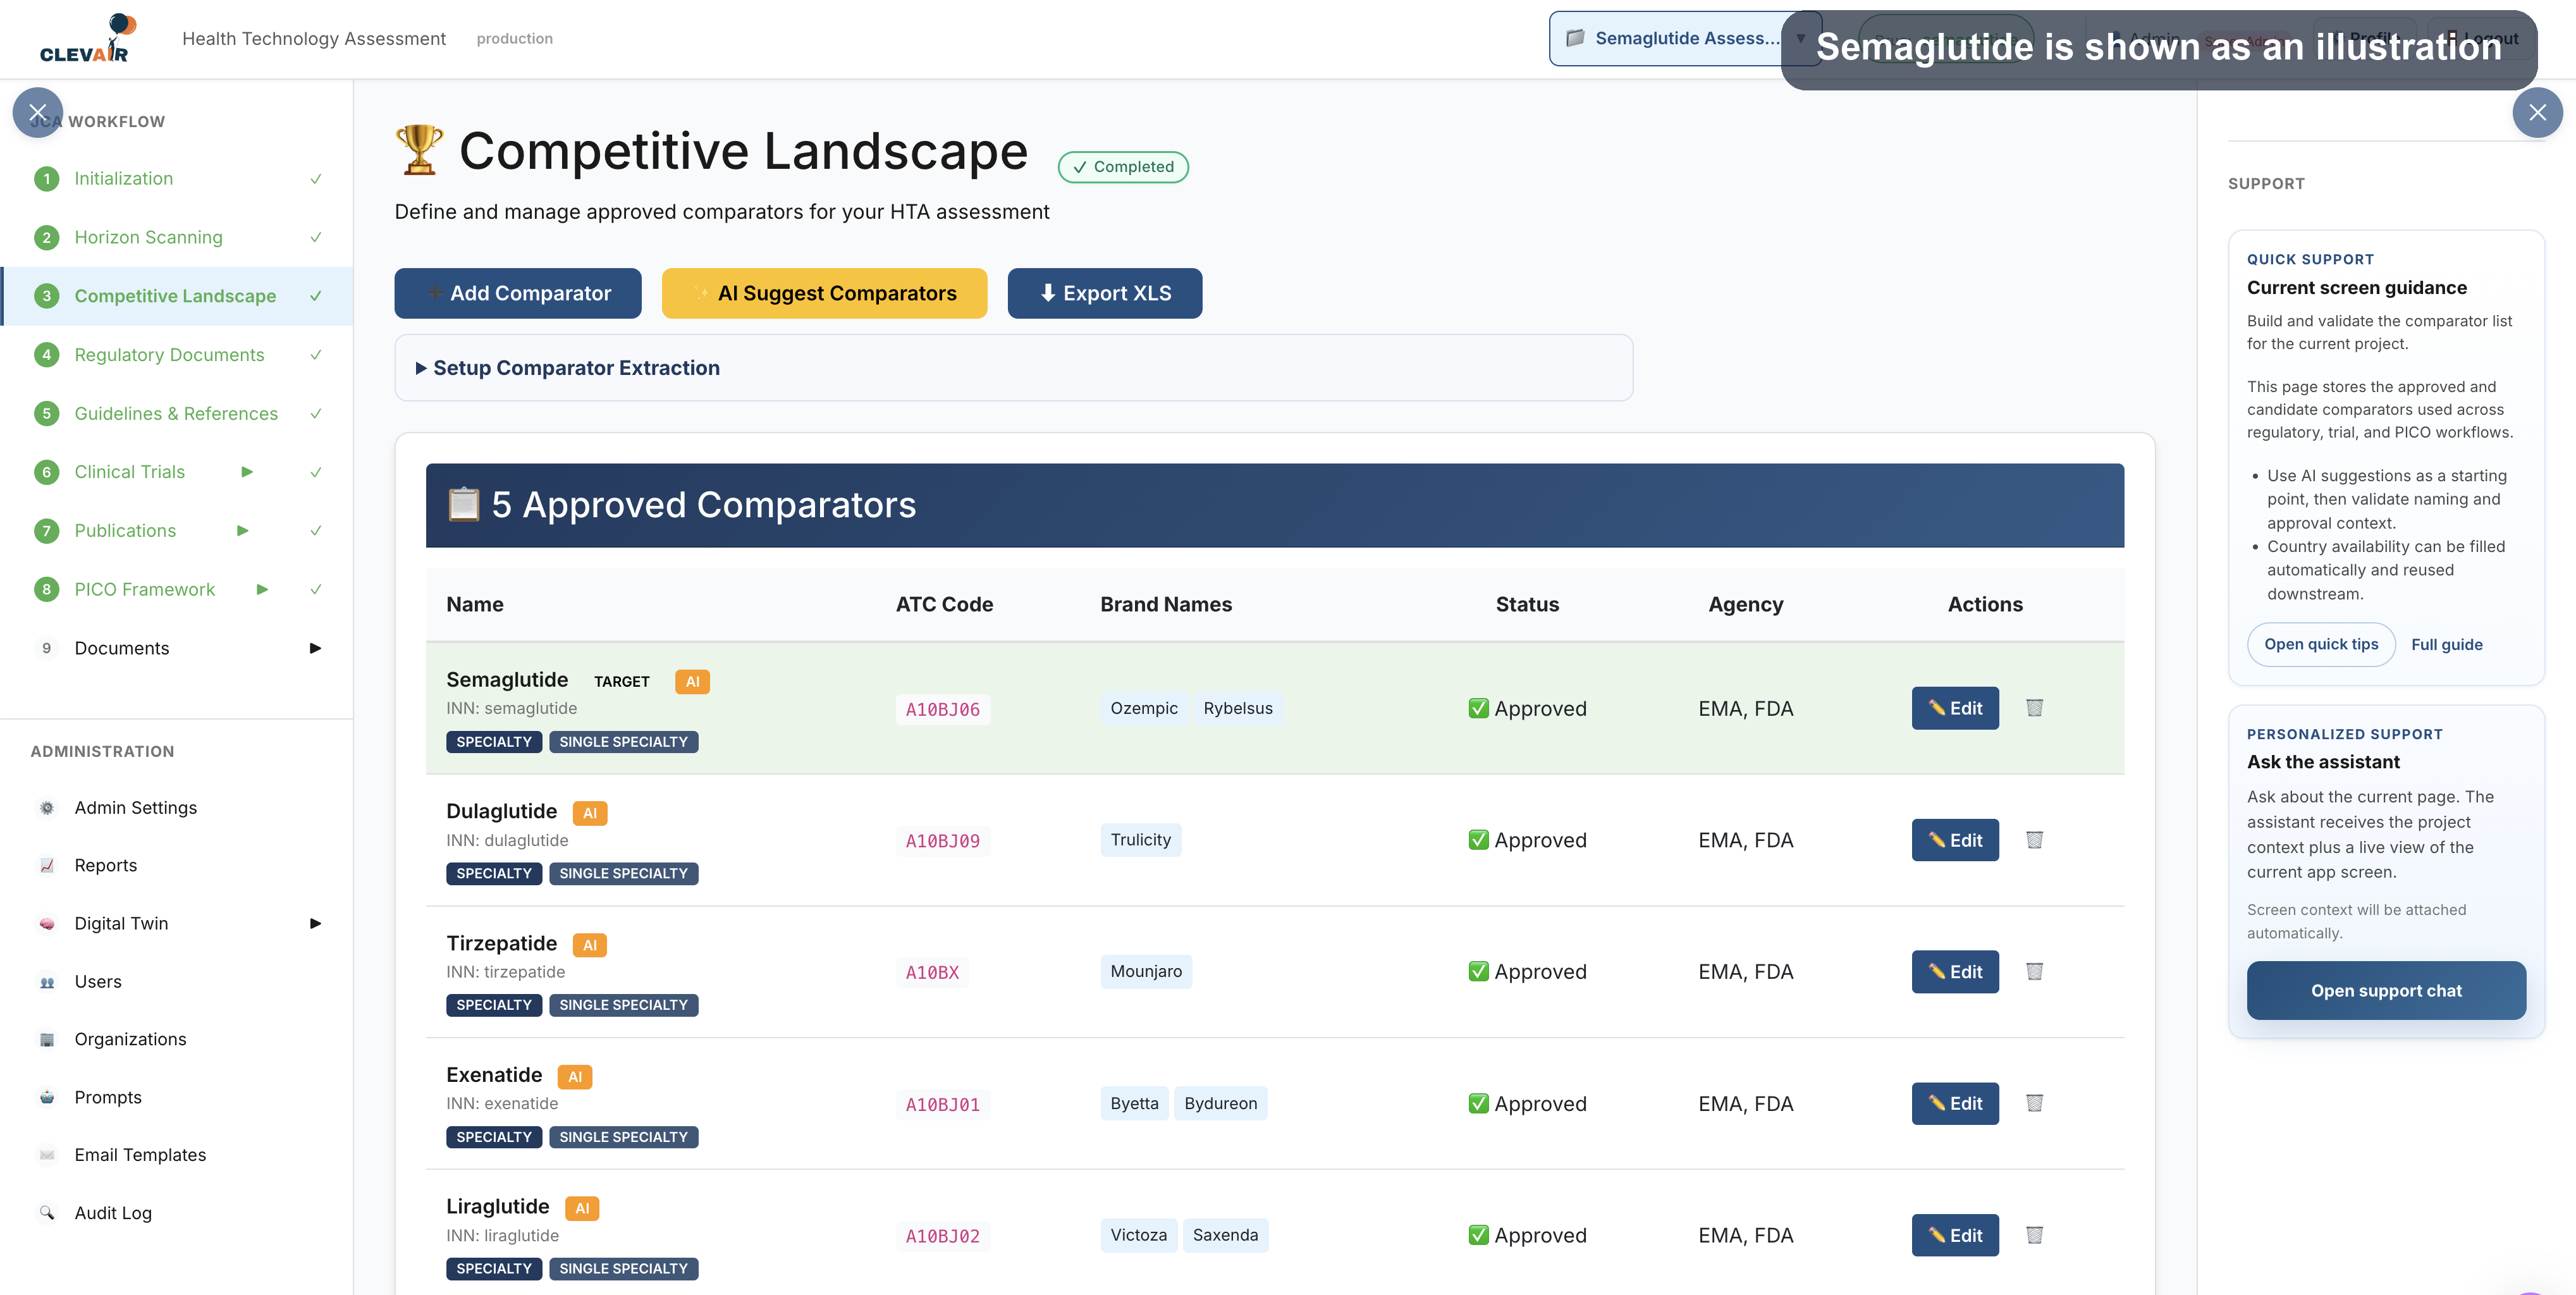Click the step 9 Documents number badge
Image resolution: width=2576 pixels, height=1295 pixels.
coord(46,648)
